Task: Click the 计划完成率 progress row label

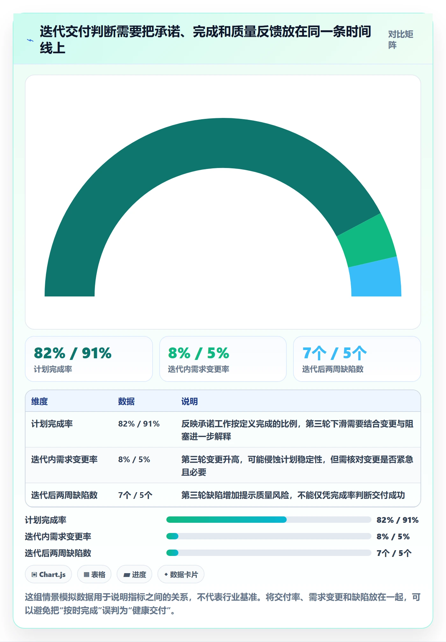Action: coord(46,520)
